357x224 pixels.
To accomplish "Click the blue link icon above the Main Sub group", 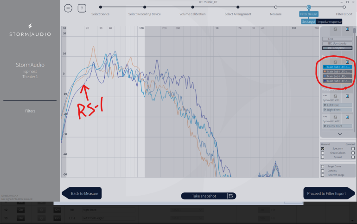I will pos(347,62).
